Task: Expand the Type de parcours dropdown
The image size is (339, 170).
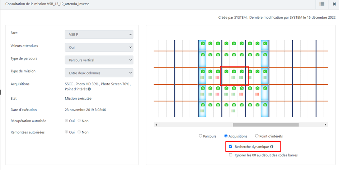Action: tap(99, 60)
